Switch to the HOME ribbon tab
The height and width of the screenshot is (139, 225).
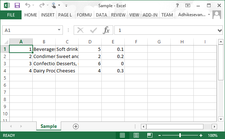31,15
